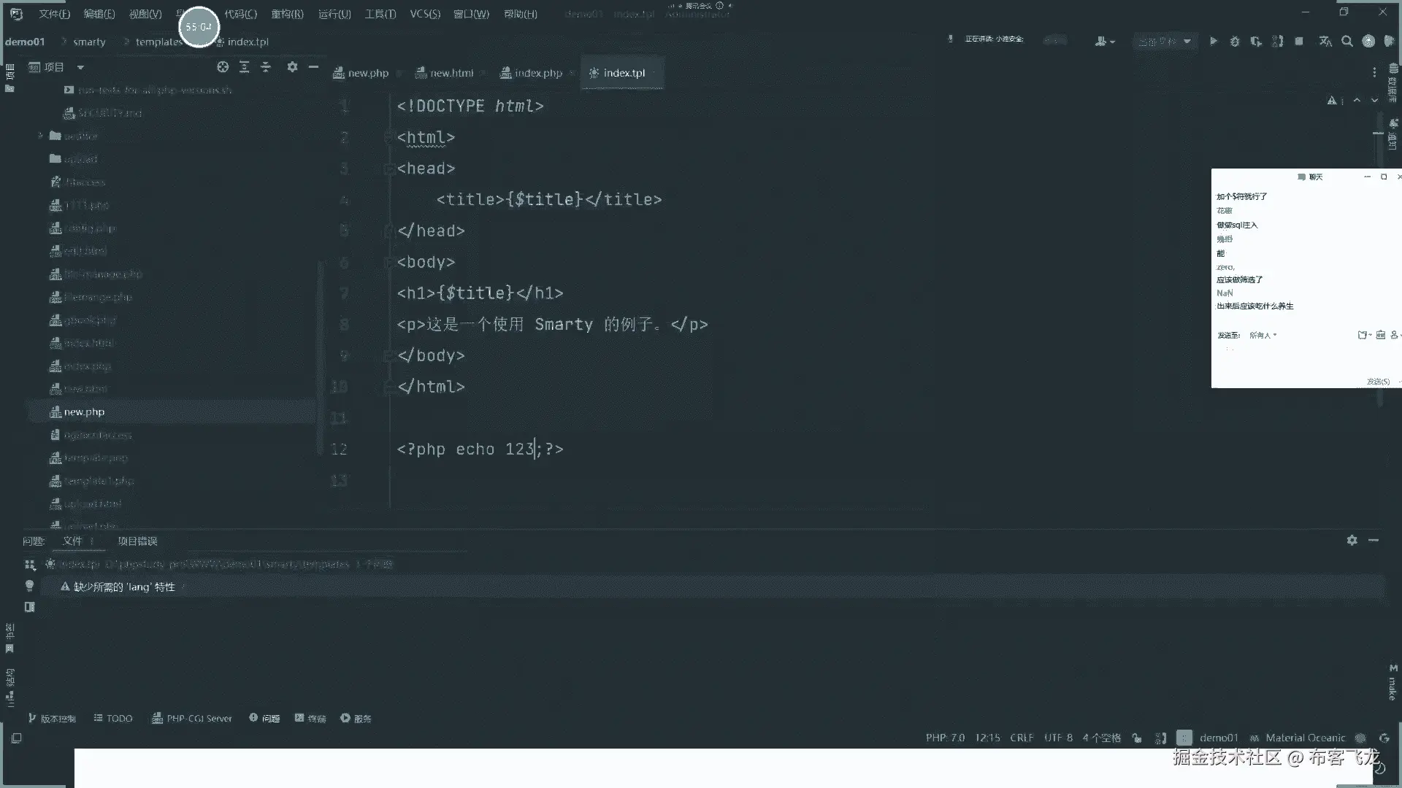Expand all in project tree
This screenshot has height=788, width=1402.
point(245,67)
